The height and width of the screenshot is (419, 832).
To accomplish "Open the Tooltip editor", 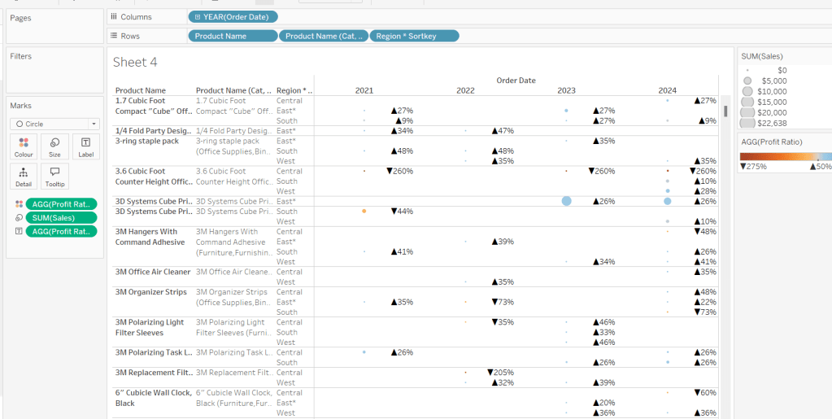I will click(x=54, y=177).
